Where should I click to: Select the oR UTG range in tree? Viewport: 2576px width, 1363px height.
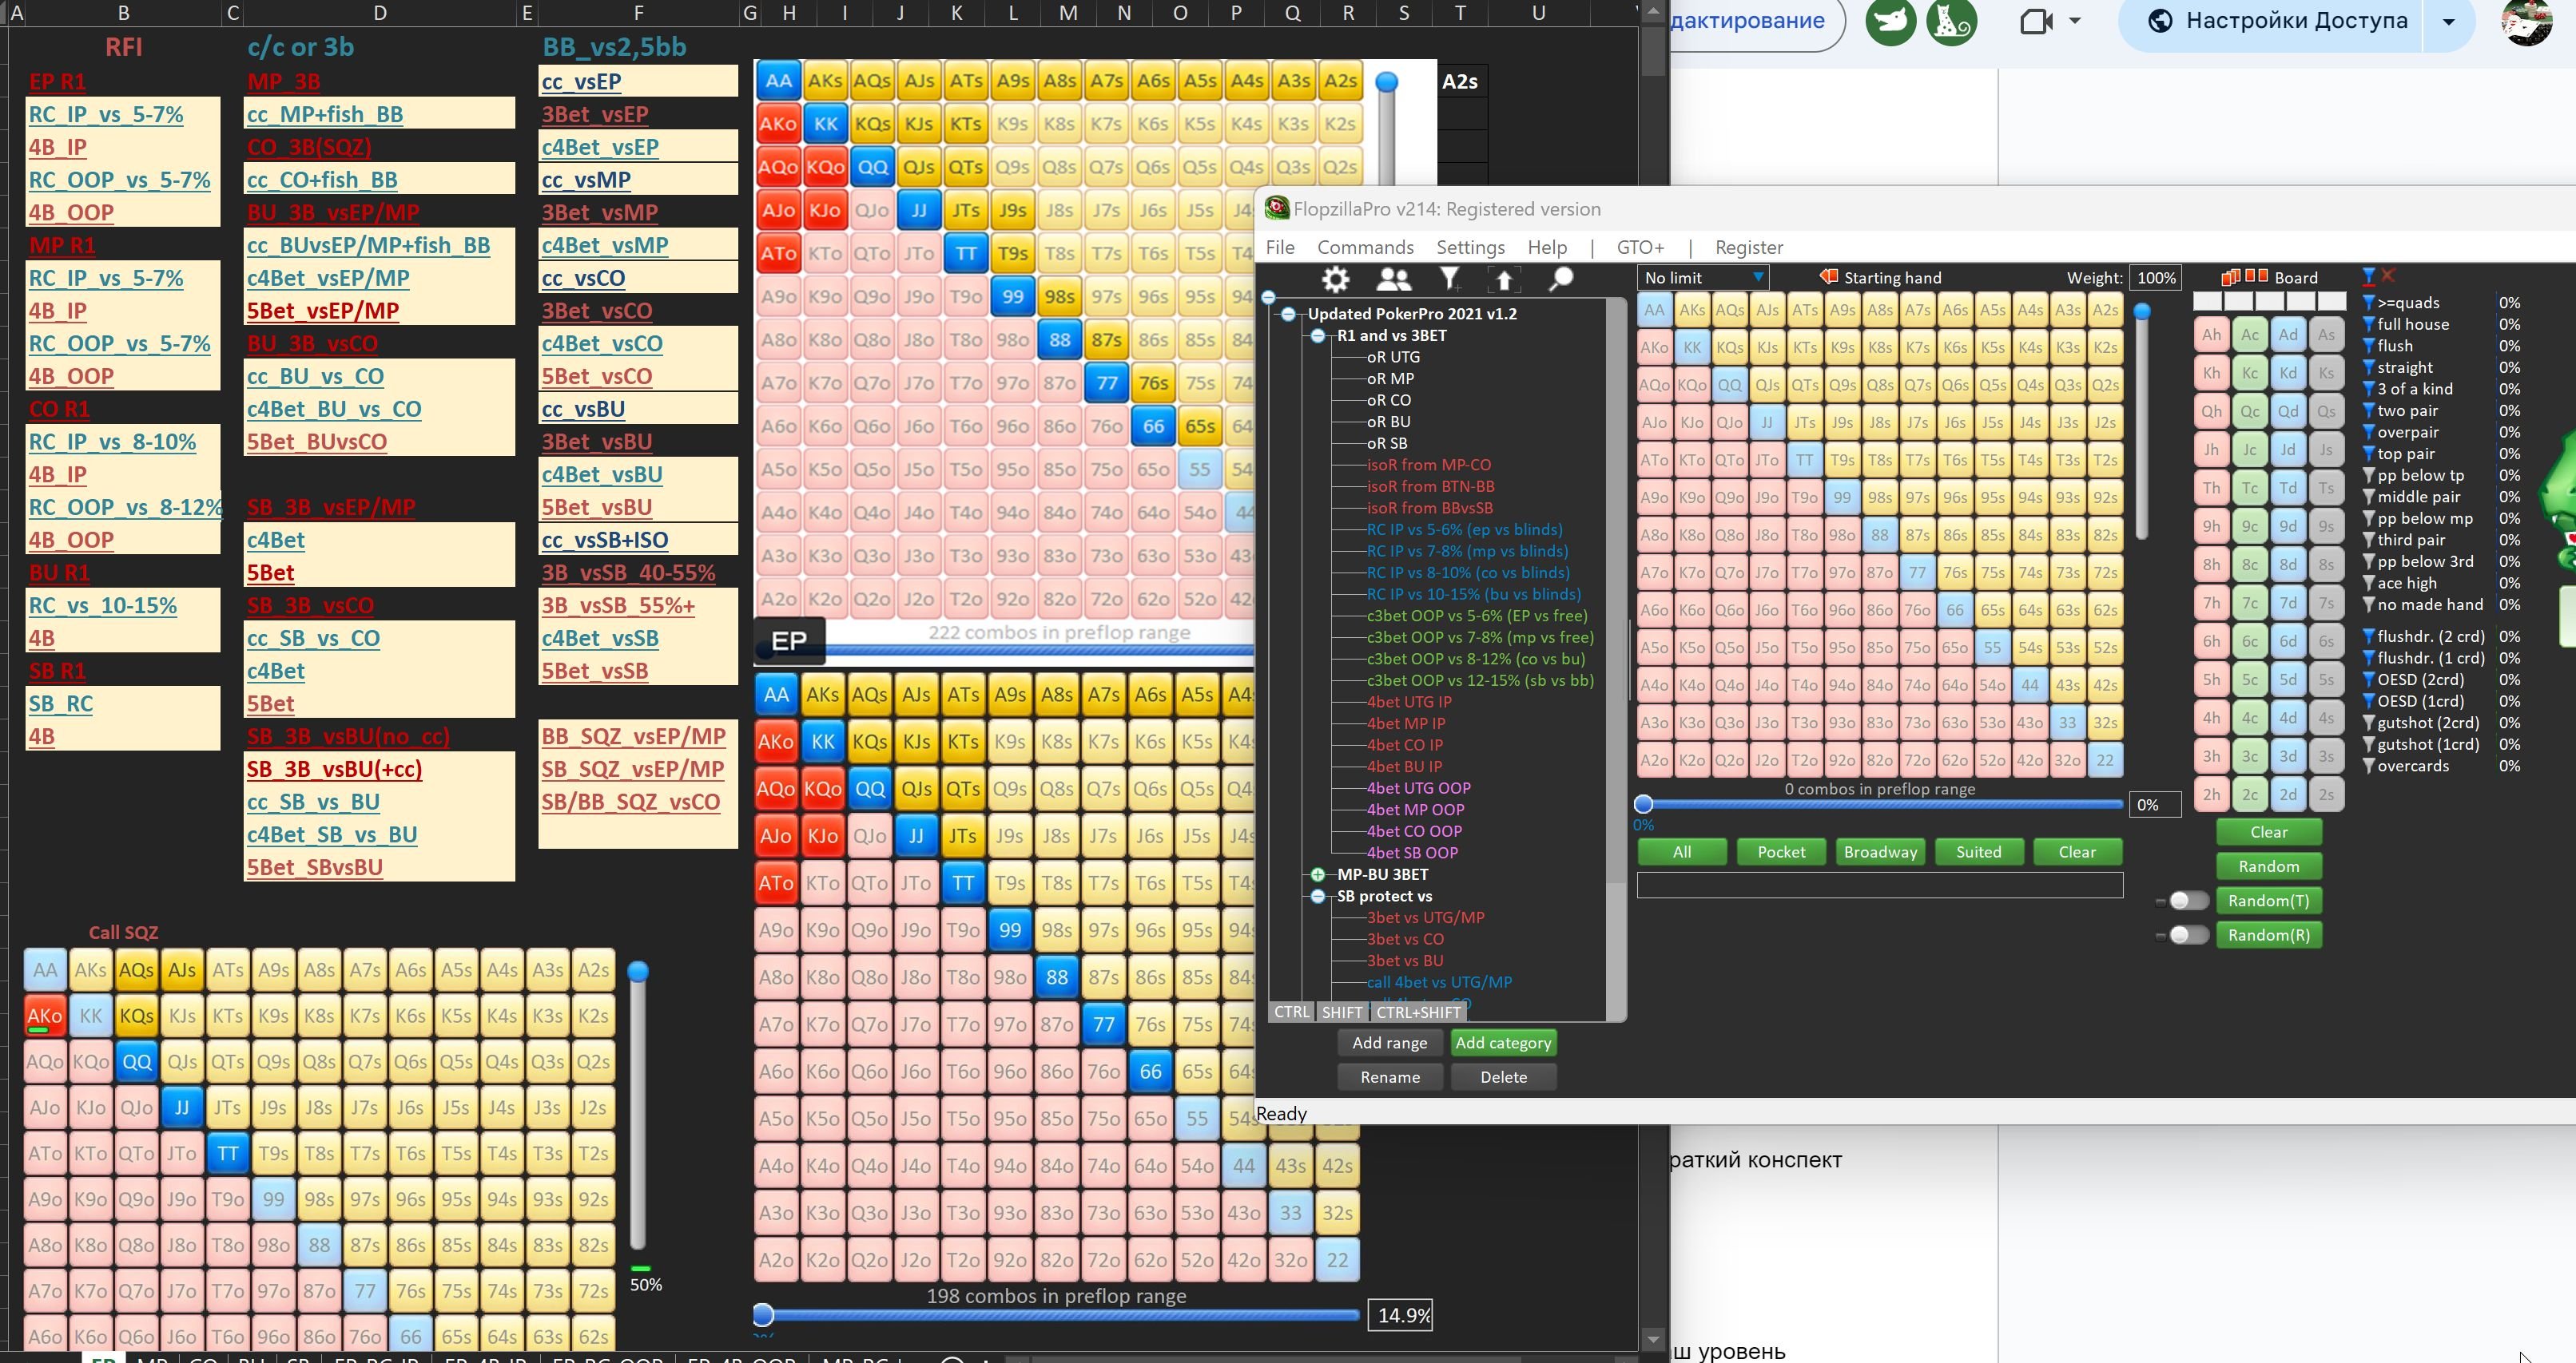tap(1393, 357)
